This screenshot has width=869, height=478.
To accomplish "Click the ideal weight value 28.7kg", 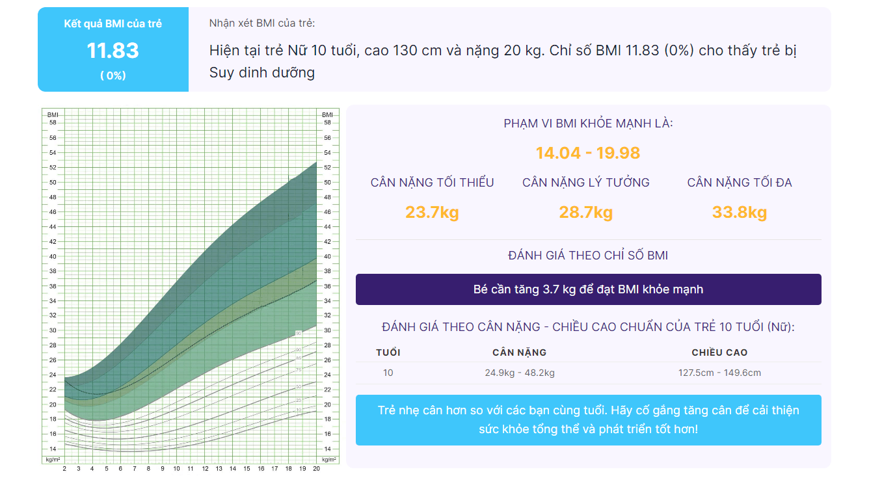I will coord(585,212).
